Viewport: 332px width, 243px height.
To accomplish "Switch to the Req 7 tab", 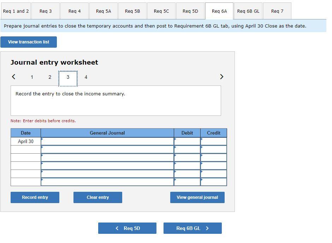I will click(x=277, y=11).
